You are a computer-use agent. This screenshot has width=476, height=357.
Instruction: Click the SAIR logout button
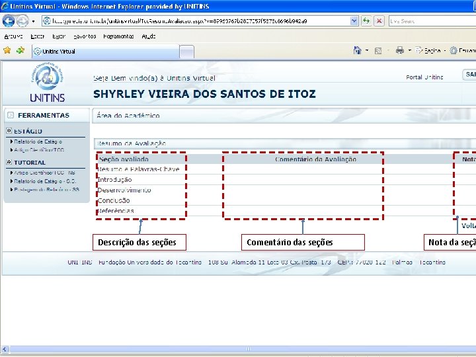(x=469, y=75)
